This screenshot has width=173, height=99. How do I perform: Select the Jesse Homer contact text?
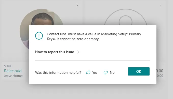click(x=14, y=76)
